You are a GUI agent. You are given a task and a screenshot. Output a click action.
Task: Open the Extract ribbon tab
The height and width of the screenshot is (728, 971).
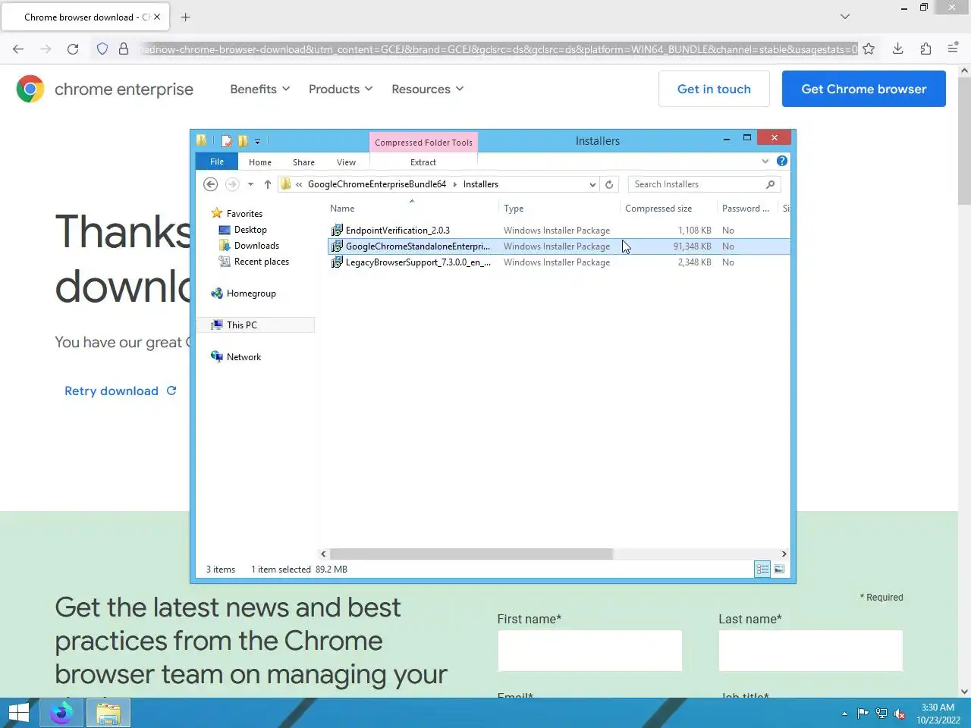tap(423, 162)
